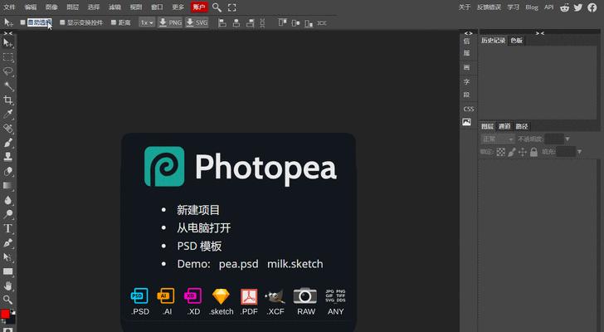Viewport: 604px width, 332px height.
Task: Select the Eraser tool
Action: pyautogui.click(x=8, y=171)
